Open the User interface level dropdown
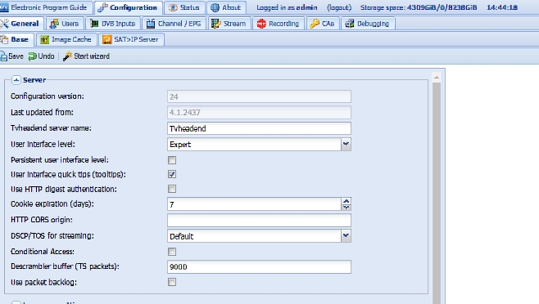The width and height of the screenshot is (539, 304). pos(346,144)
